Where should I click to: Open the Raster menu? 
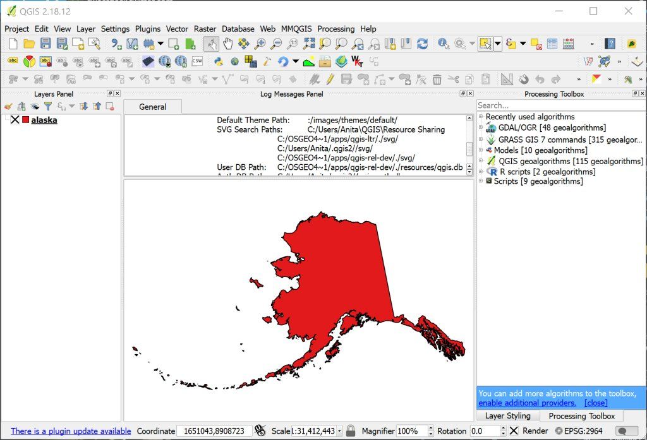pos(205,29)
